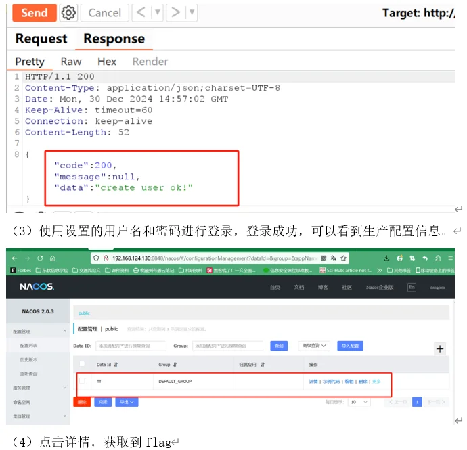Open the 社区 nav item
Screen dimensions: 467x450
(x=347, y=287)
